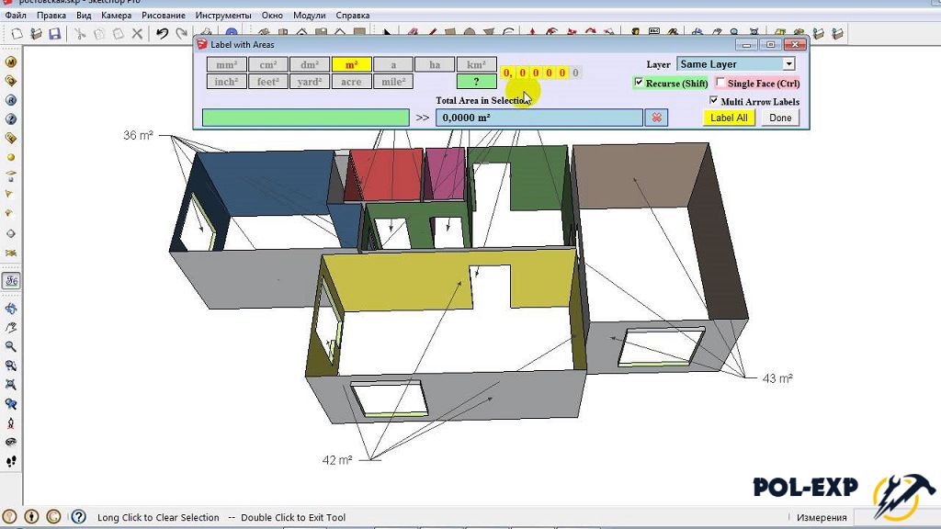Click the Done button
The height and width of the screenshot is (529, 941).
coord(780,118)
